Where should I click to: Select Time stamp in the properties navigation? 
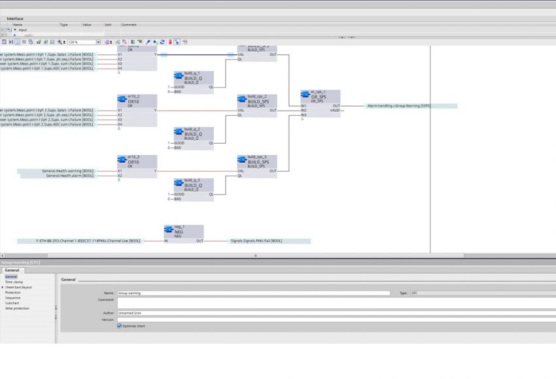click(13, 282)
